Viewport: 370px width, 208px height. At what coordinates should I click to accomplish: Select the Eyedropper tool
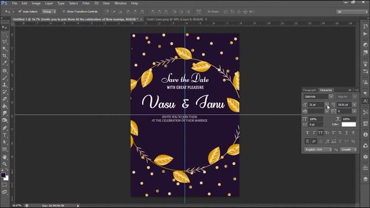coord(5,63)
